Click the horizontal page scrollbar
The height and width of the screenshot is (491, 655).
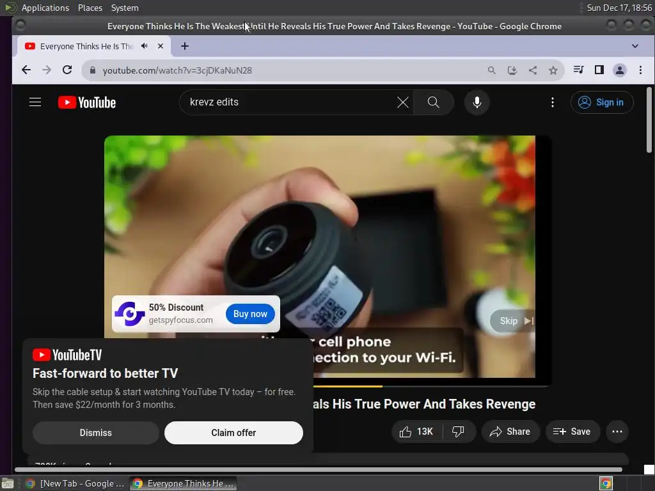pos(319,470)
